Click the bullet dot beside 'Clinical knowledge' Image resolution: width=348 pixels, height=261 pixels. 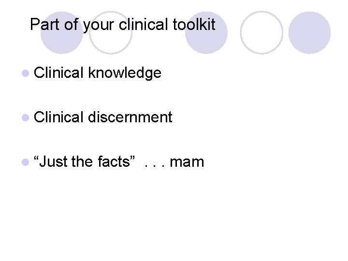[26, 73]
